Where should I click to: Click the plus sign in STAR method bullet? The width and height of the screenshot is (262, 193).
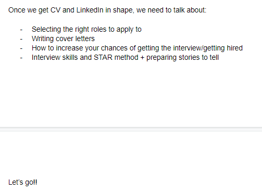tap(142, 58)
